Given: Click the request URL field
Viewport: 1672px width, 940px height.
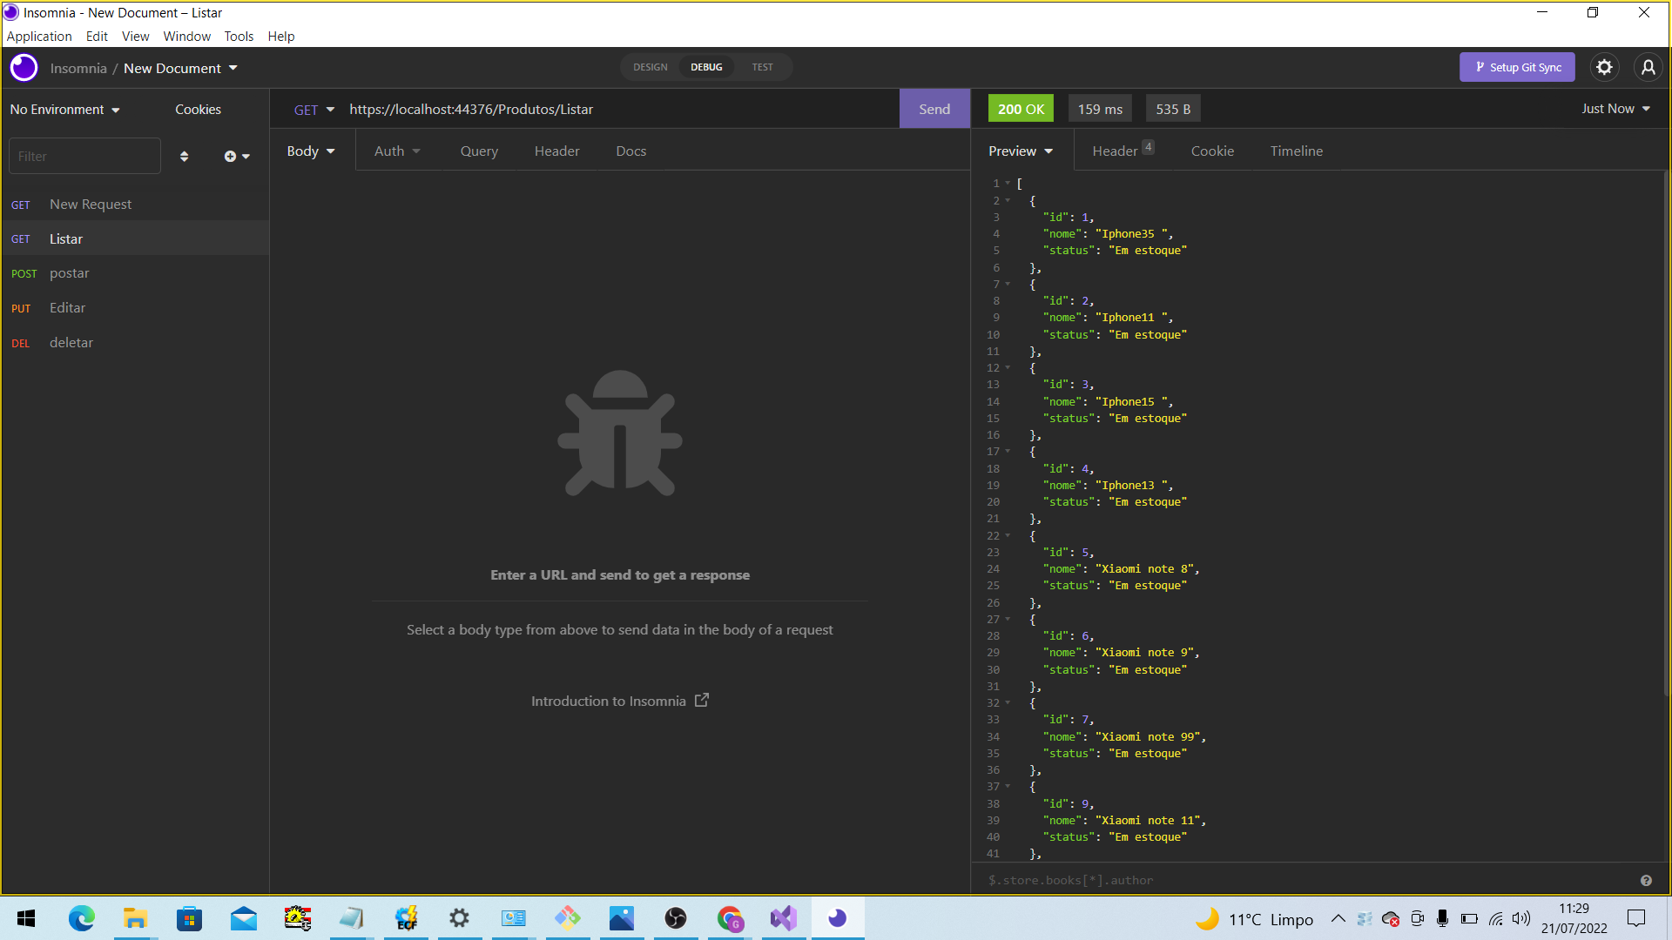Looking at the screenshot, I should tap(620, 110).
